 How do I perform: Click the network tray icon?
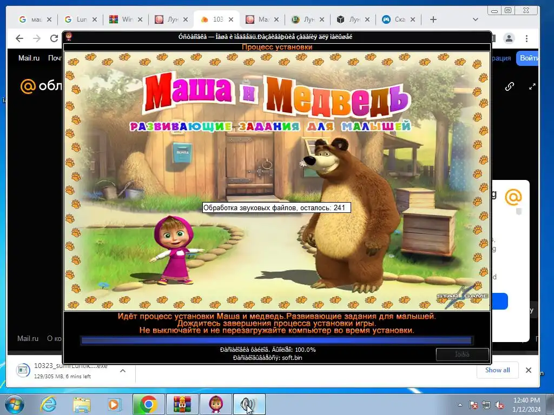pos(486,405)
